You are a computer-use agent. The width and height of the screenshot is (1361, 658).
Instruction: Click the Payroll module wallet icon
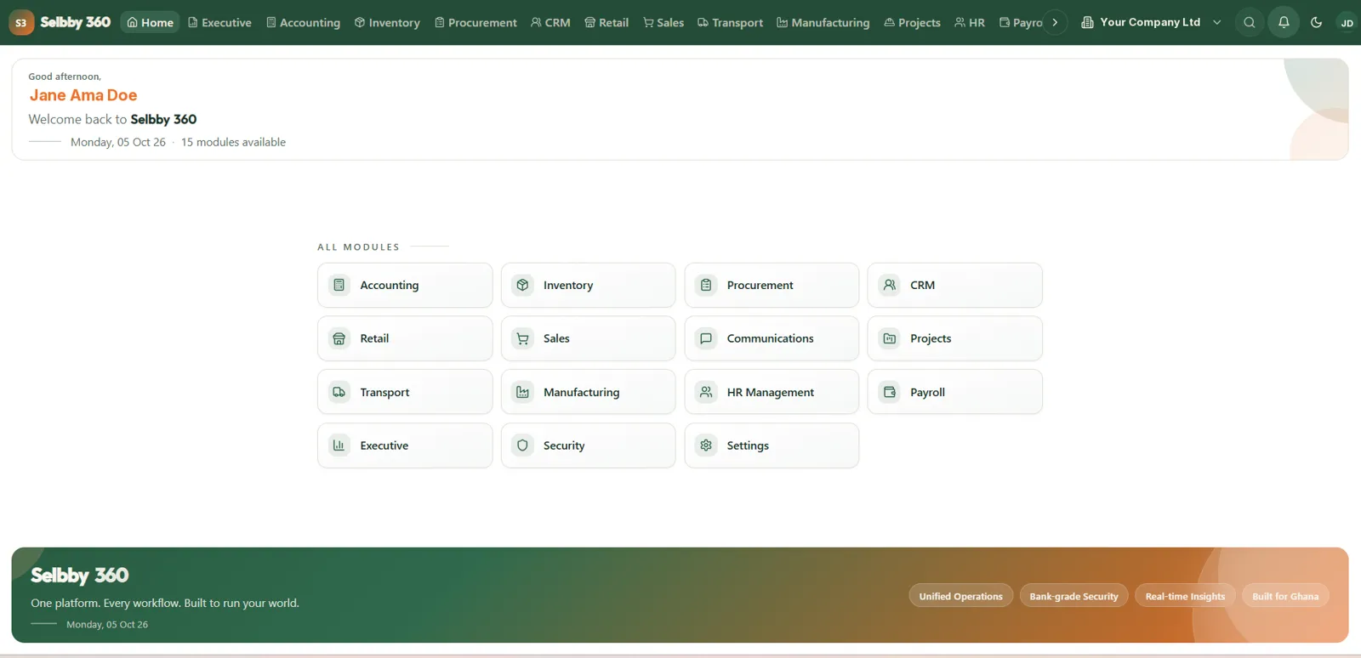pos(890,392)
